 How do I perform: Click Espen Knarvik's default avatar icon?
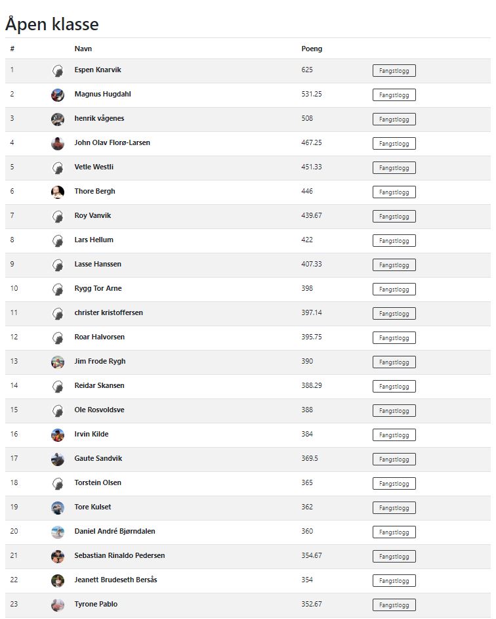click(x=58, y=71)
